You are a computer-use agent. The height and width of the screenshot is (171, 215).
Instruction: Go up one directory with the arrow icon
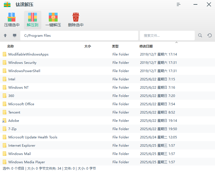pyautogui.click(x=5, y=35)
